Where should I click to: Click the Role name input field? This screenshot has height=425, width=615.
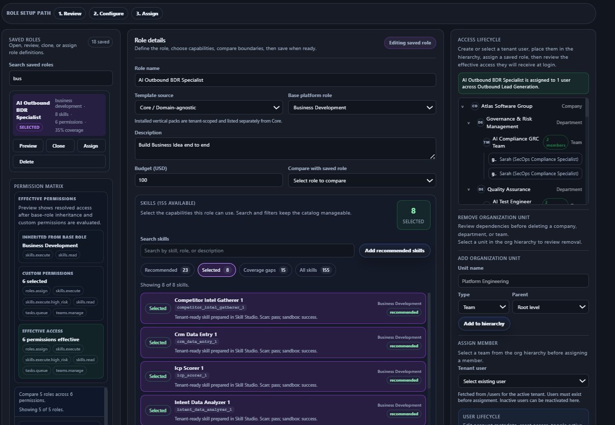coord(285,80)
